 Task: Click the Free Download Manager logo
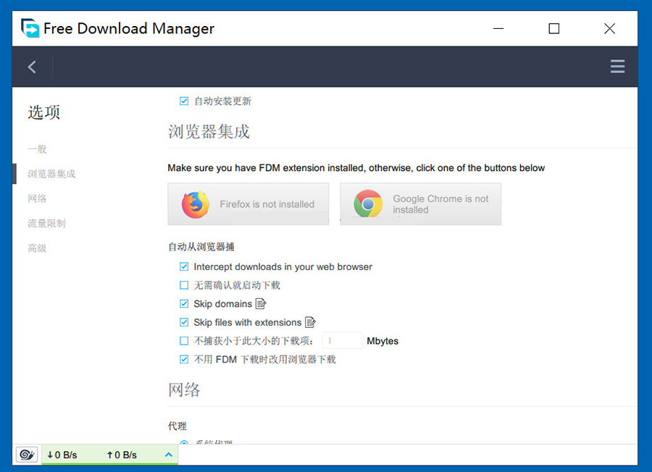[x=30, y=28]
